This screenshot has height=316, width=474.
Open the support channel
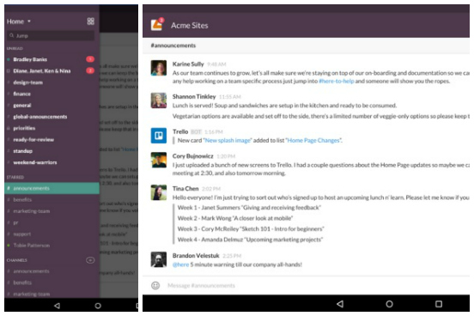22,234
